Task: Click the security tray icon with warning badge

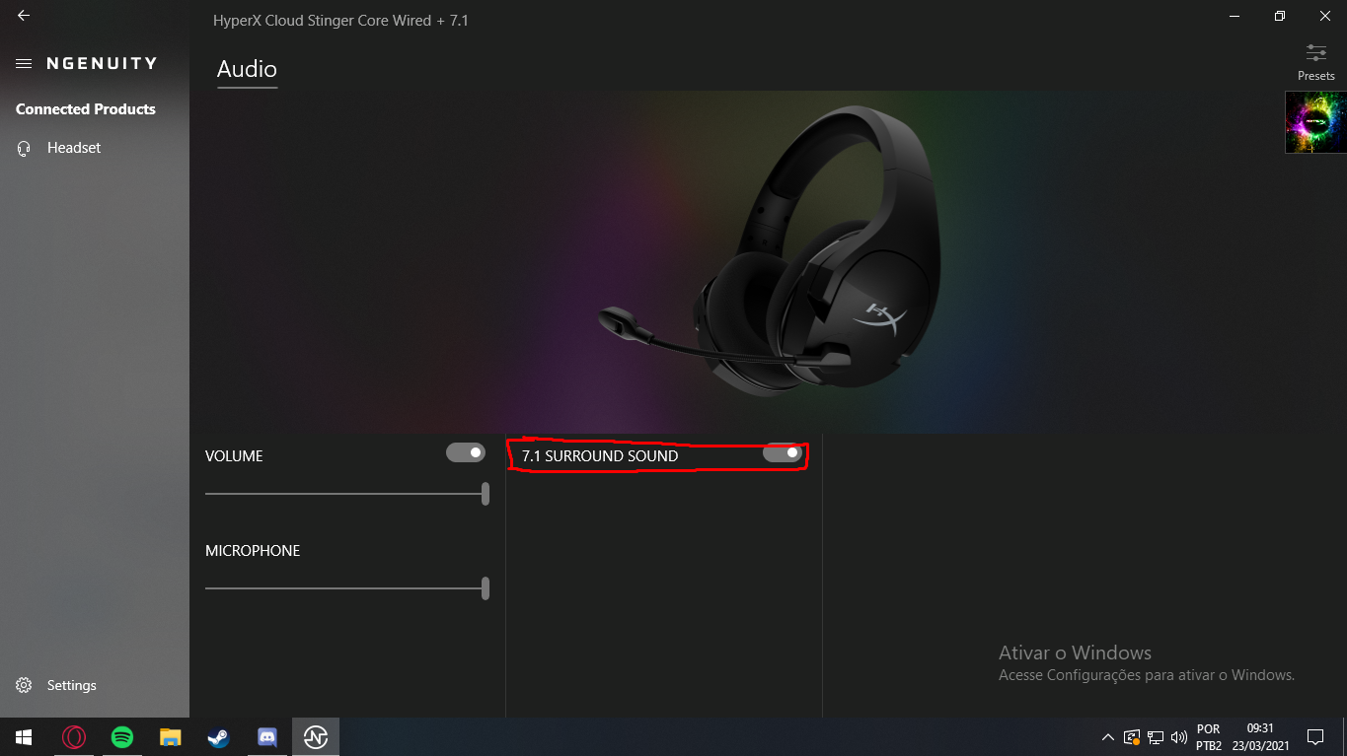Action: click(1132, 737)
